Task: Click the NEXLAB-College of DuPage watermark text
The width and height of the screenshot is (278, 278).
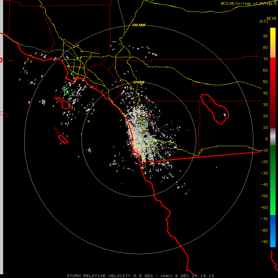Action: [248, 3]
